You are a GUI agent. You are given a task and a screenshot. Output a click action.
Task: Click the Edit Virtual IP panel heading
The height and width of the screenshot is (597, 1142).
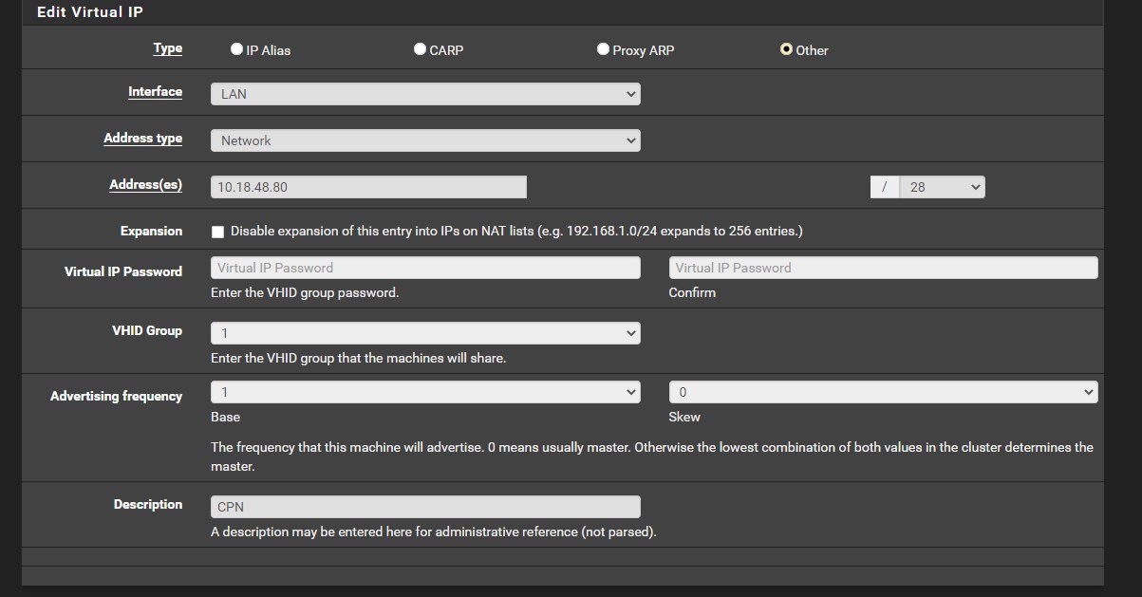click(x=89, y=12)
